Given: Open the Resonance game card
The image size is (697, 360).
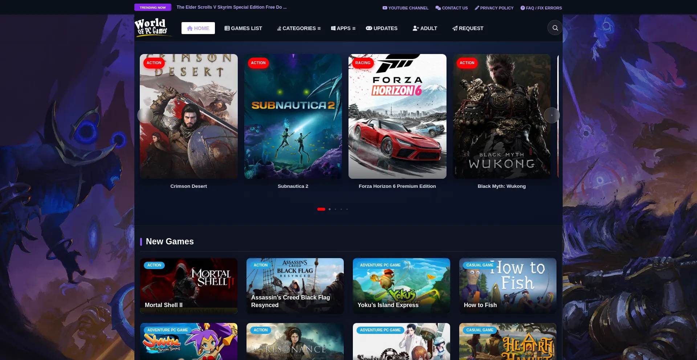Looking at the screenshot, I should (295, 342).
